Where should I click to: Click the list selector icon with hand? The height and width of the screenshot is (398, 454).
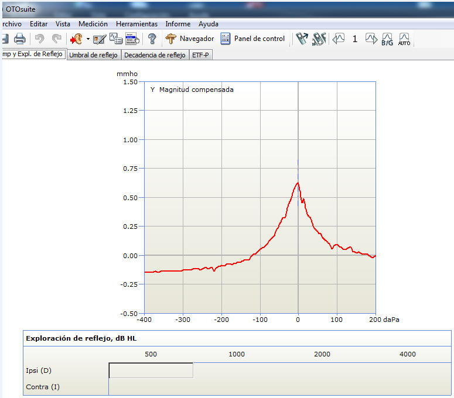(x=132, y=39)
